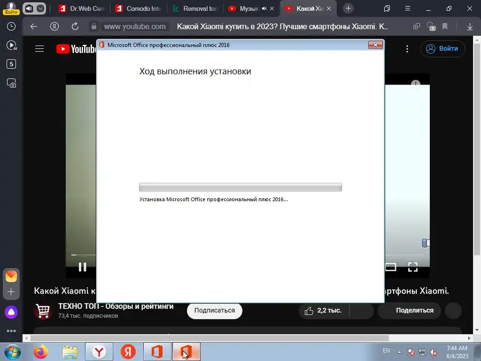Open the ТЕХНО ТОП channel avatar
This screenshot has height=361, width=481.
click(x=43, y=311)
